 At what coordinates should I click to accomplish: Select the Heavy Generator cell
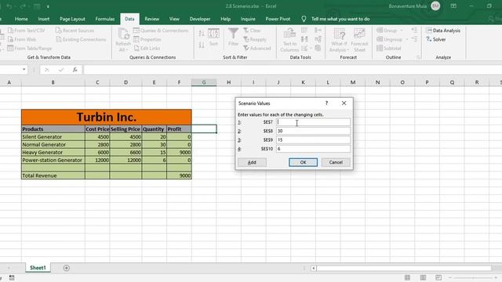(53, 152)
